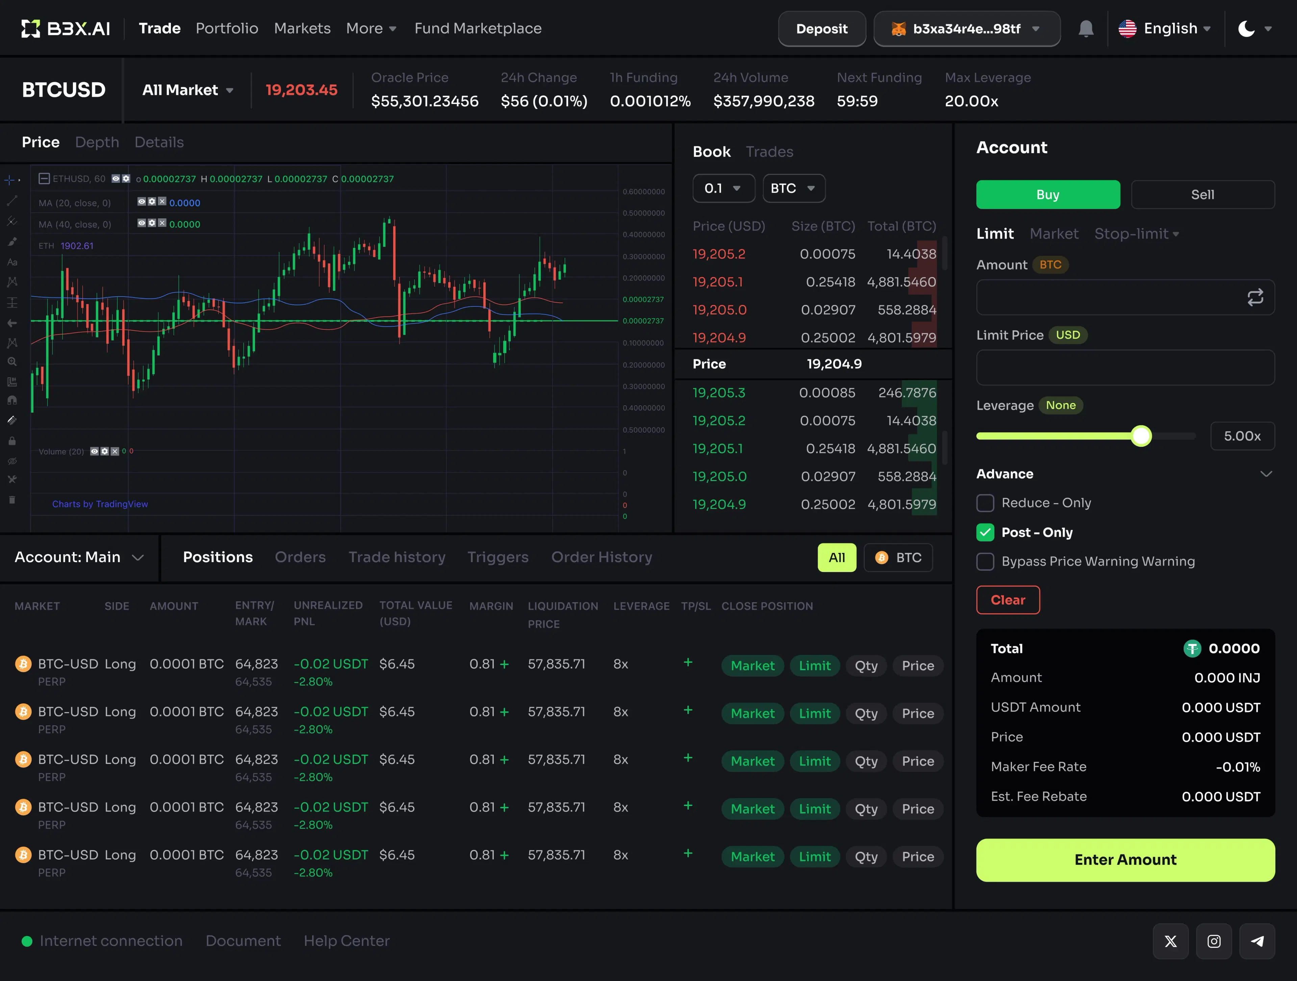Click the Amount BTC input field

[x=1125, y=297]
